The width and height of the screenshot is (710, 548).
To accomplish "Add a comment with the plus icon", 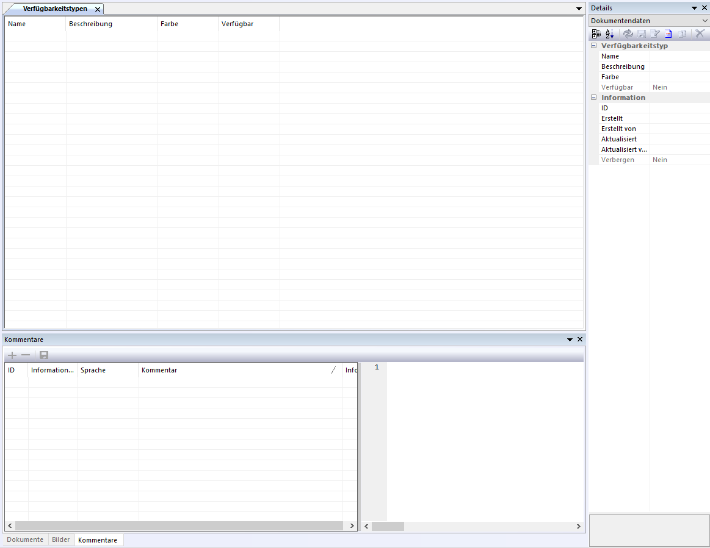I will (x=12, y=355).
